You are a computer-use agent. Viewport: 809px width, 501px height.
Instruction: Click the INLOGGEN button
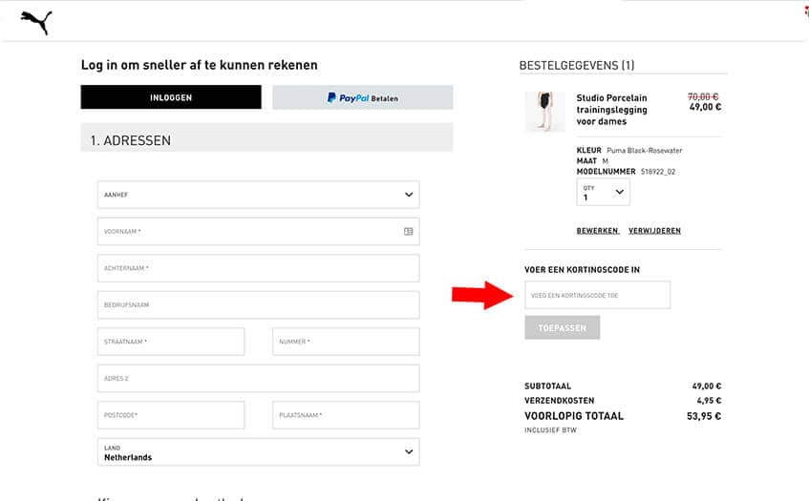click(x=171, y=97)
